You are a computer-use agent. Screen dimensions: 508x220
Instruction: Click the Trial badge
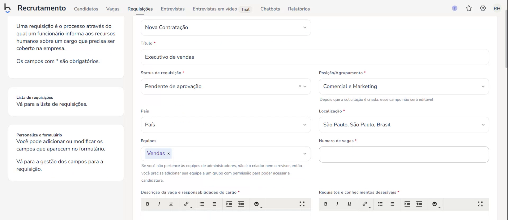[x=245, y=9]
